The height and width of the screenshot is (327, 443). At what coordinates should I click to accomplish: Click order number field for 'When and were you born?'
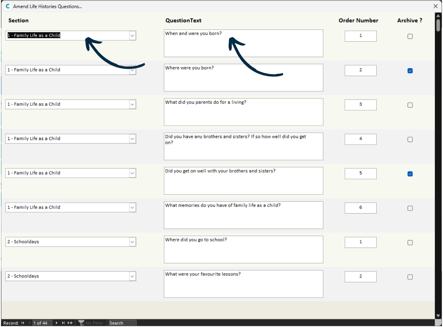pyautogui.click(x=361, y=36)
